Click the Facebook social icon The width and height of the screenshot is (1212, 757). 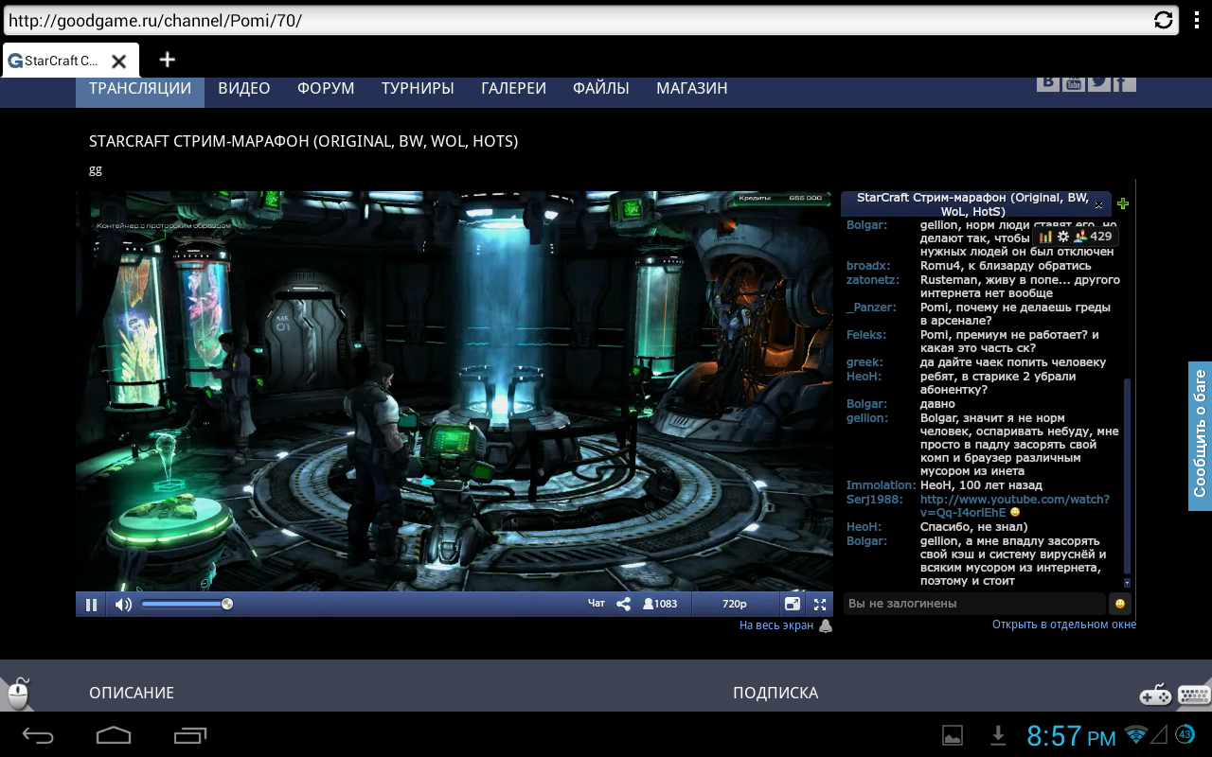[x=1124, y=83]
